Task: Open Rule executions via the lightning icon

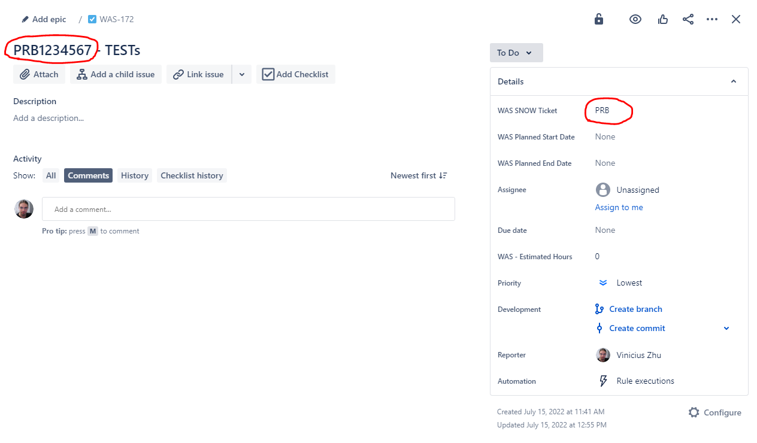Action: [604, 381]
